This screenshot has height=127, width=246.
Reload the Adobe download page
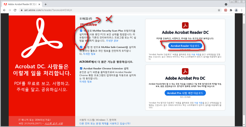click(15, 10)
